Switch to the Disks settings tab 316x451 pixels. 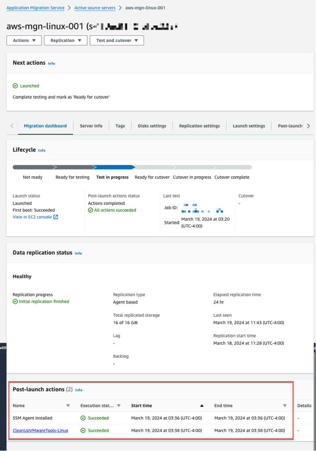pos(152,126)
